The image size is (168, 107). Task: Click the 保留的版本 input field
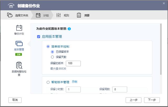tap(73, 63)
